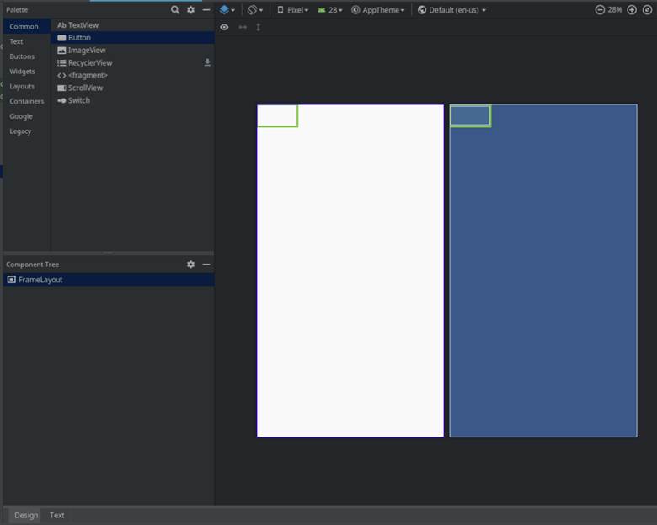Pick RecyclerView from the palette
The height and width of the screenshot is (525, 657).
click(x=132, y=63)
